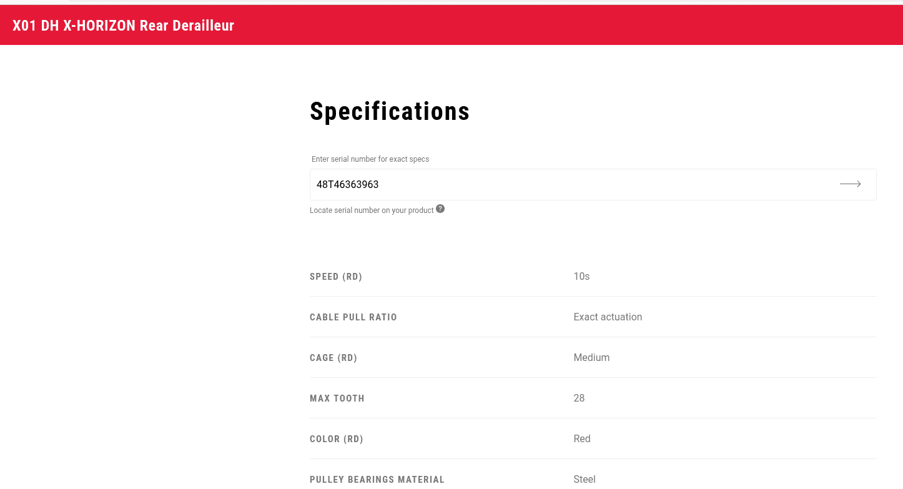Select the MAX TOOTH spec label
Viewport: 903px width, 489px height.
(x=337, y=398)
